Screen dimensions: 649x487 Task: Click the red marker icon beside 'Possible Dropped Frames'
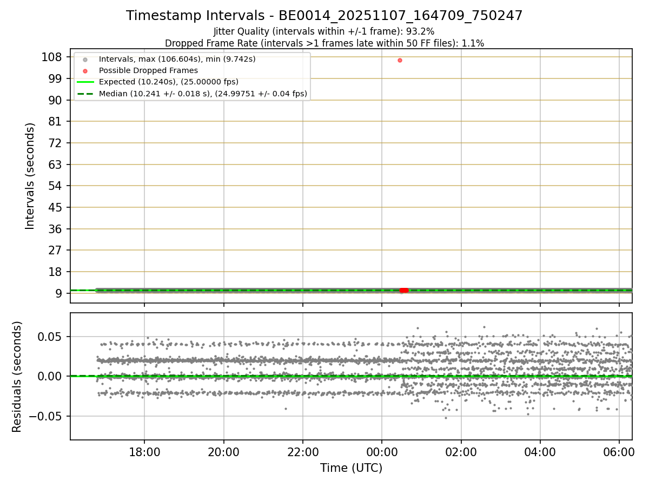[x=85, y=71]
